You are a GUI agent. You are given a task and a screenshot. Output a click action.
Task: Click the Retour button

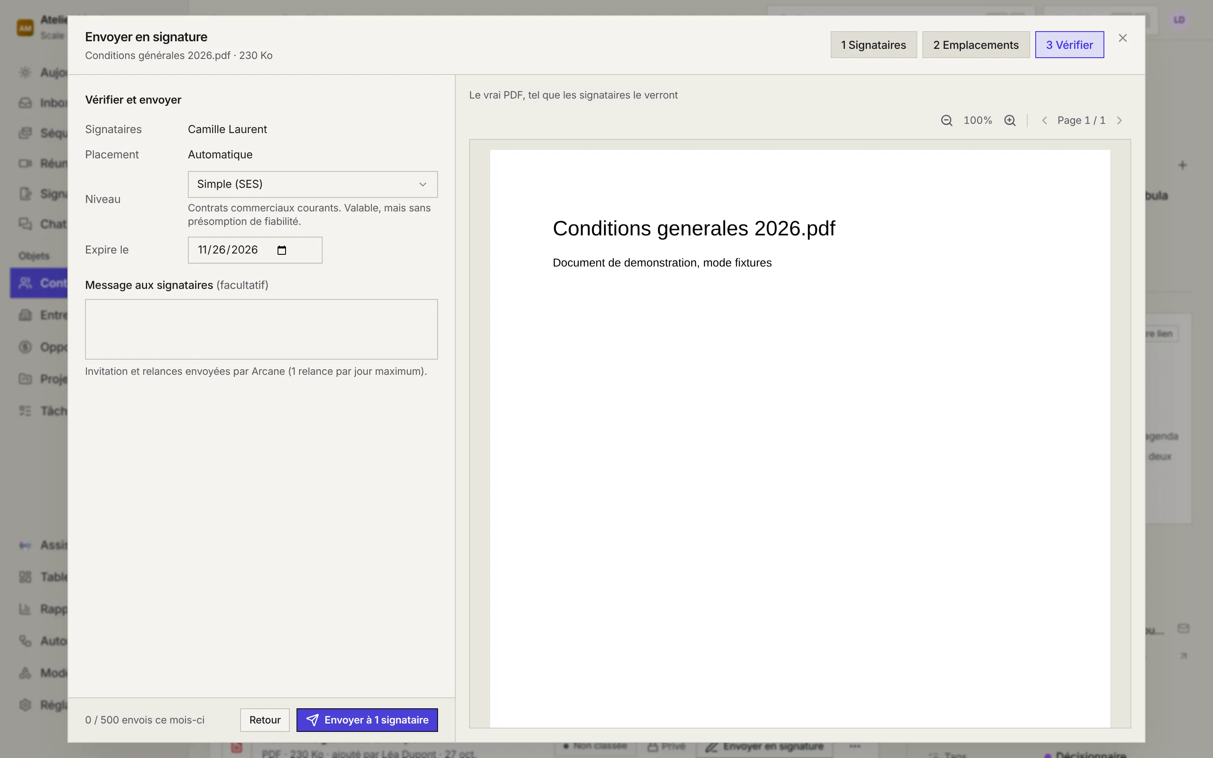click(x=265, y=720)
